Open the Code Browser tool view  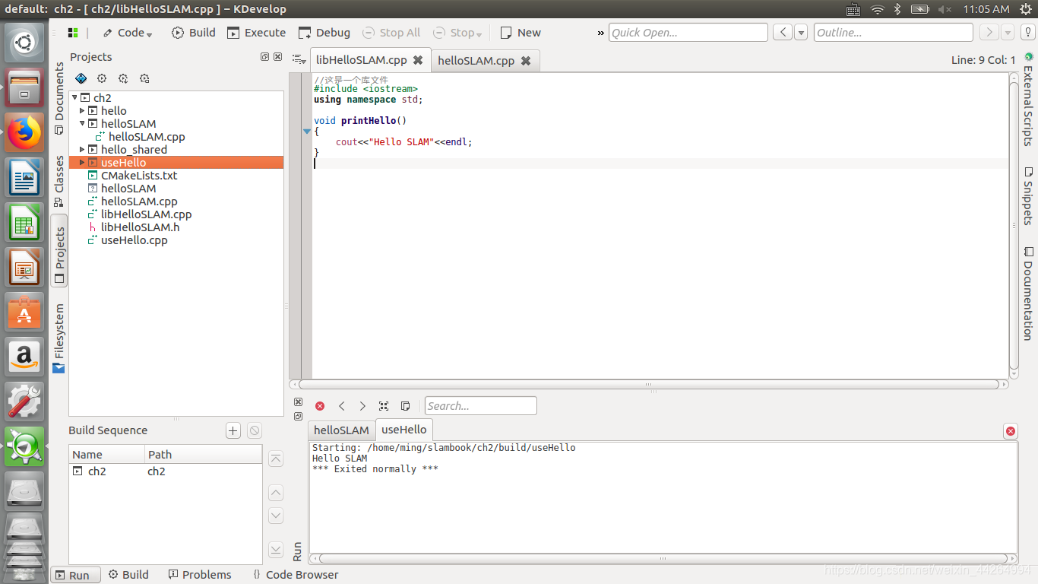(x=296, y=574)
